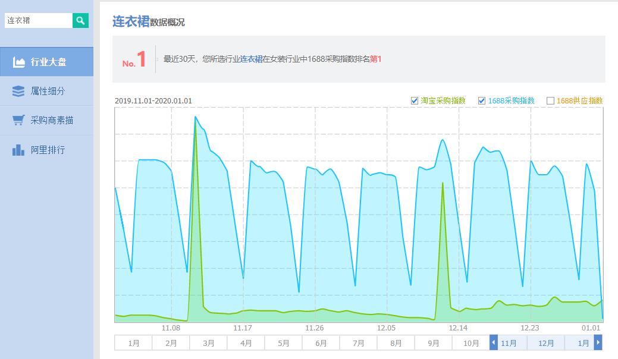Open the 采购商素描 menu item

pyautogui.click(x=52, y=120)
